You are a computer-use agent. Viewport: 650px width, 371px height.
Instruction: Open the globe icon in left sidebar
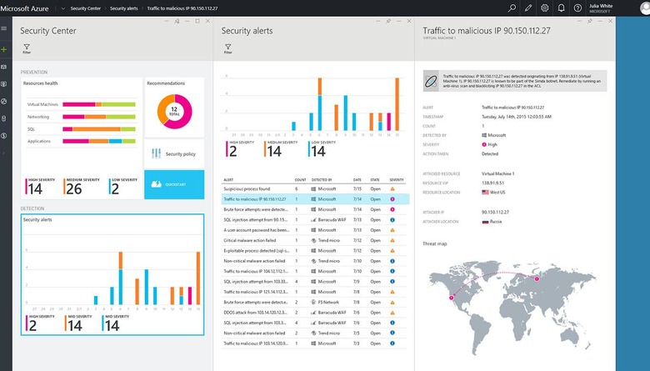pos(3,101)
